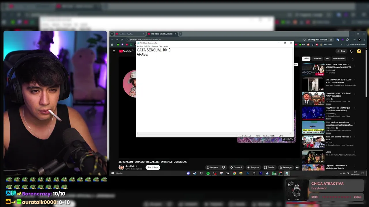Open options for PEAKY BLINDERS video
This screenshot has height=207, width=369.
(x=355, y=94)
